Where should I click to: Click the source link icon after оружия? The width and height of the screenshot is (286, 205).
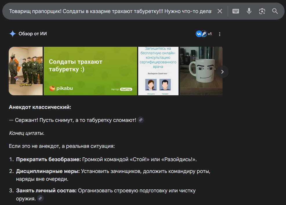[x=40, y=198]
